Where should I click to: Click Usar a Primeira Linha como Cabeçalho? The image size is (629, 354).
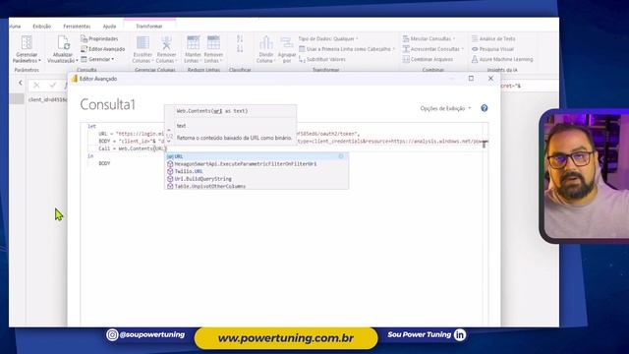[x=347, y=49]
